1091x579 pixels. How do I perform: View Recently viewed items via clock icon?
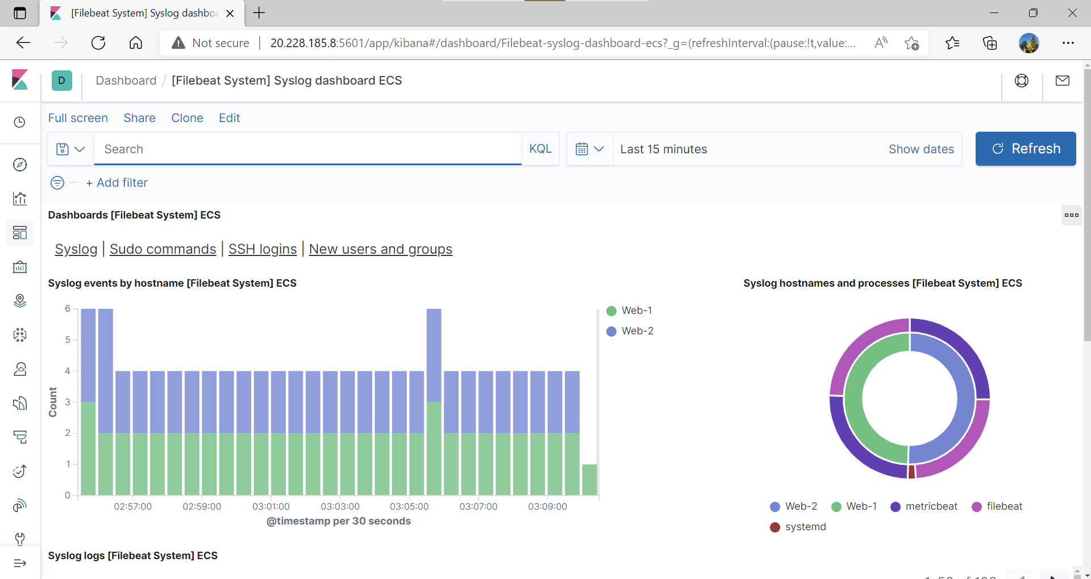[19, 122]
